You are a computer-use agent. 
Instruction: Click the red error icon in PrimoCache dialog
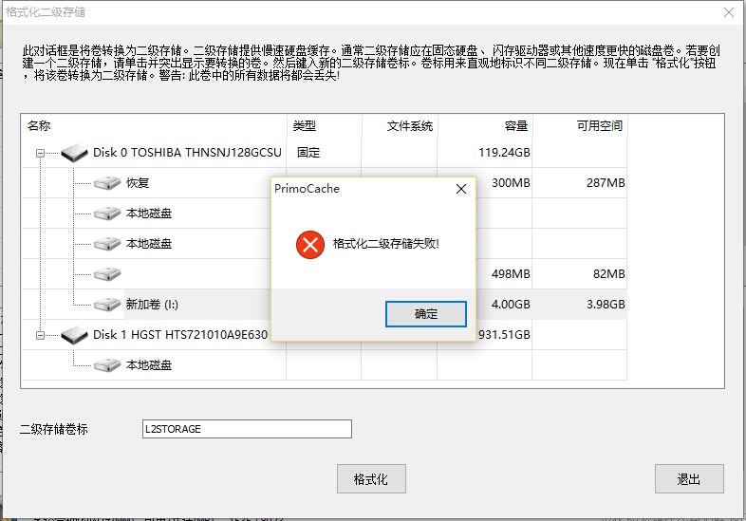[310, 245]
